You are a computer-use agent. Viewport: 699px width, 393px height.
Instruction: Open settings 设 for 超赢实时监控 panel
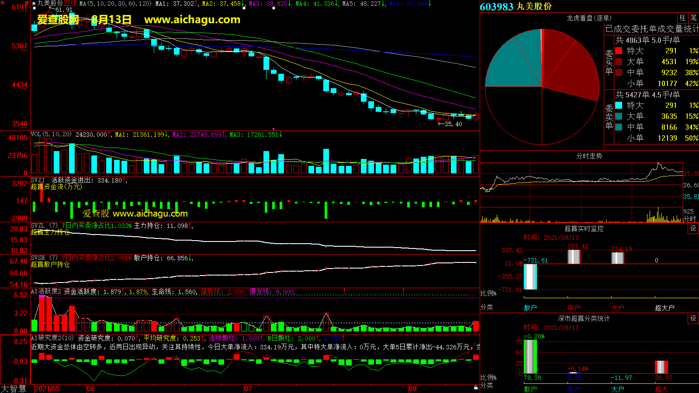click(693, 228)
